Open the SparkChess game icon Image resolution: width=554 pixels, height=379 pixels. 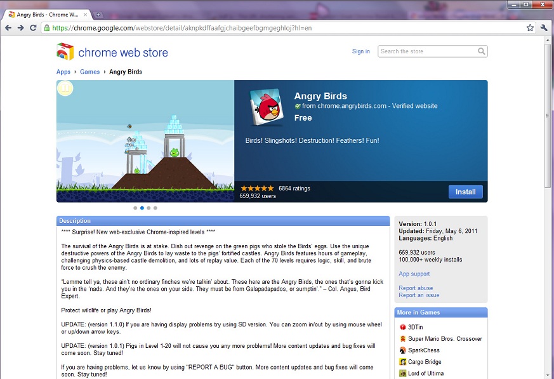click(x=402, y=350)
